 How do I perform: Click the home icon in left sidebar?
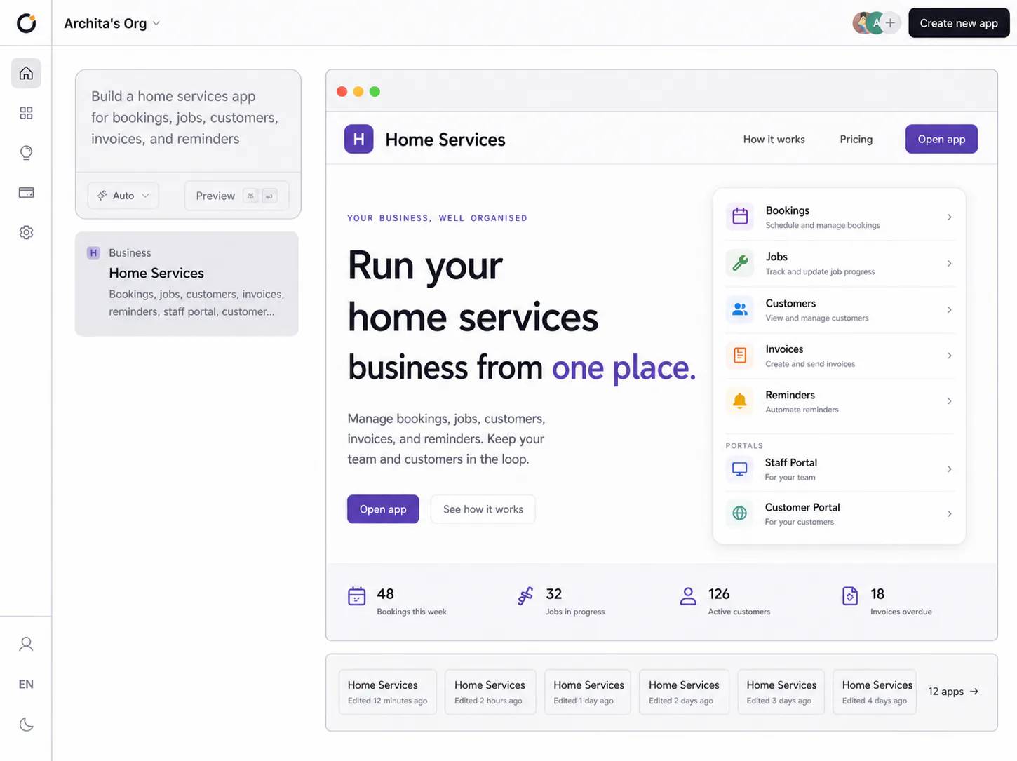pos(26,73)
